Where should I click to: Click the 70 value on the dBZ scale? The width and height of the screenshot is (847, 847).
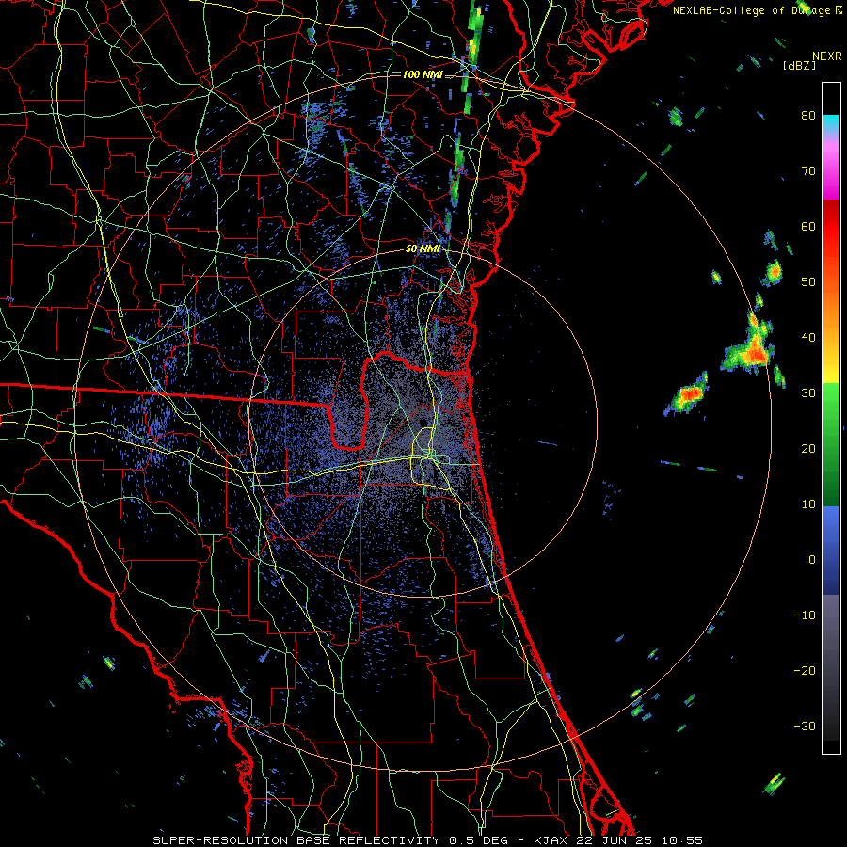click(808, 170)
